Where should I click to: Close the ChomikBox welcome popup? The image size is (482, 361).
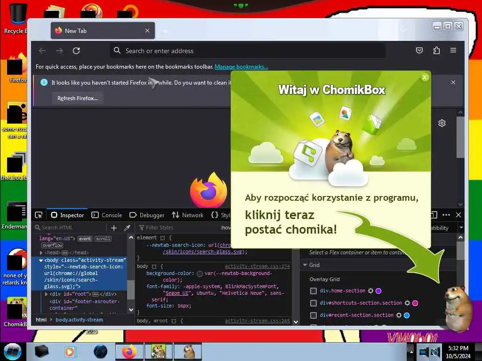(x=425, y=78)
